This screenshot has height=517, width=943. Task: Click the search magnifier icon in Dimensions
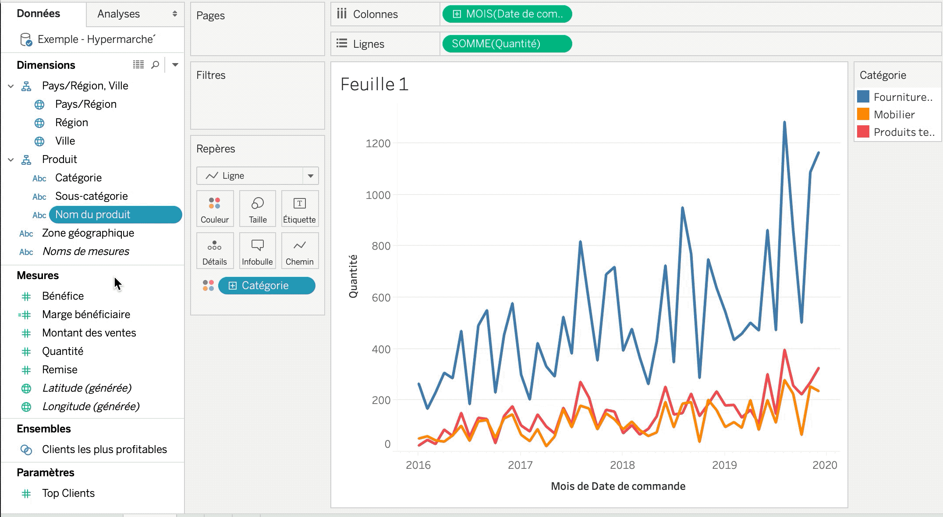tap(155, 65)
